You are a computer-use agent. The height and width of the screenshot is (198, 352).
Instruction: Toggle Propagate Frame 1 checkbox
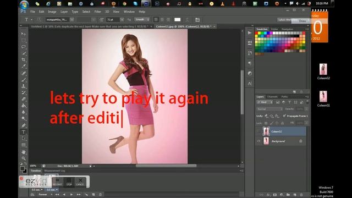[x=284, y=116]
